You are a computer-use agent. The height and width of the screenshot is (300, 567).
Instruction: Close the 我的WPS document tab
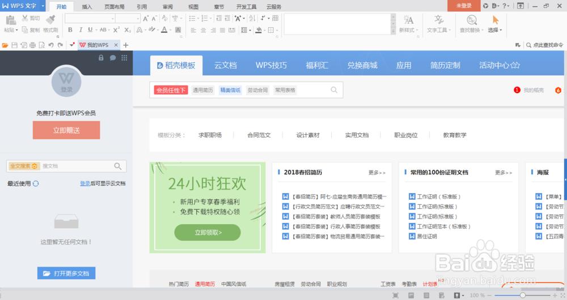click(x=116, y=45)
